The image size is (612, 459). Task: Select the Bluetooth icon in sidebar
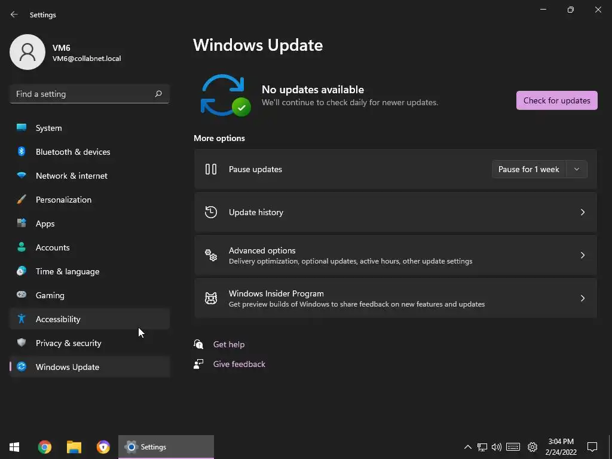[22, 151]
